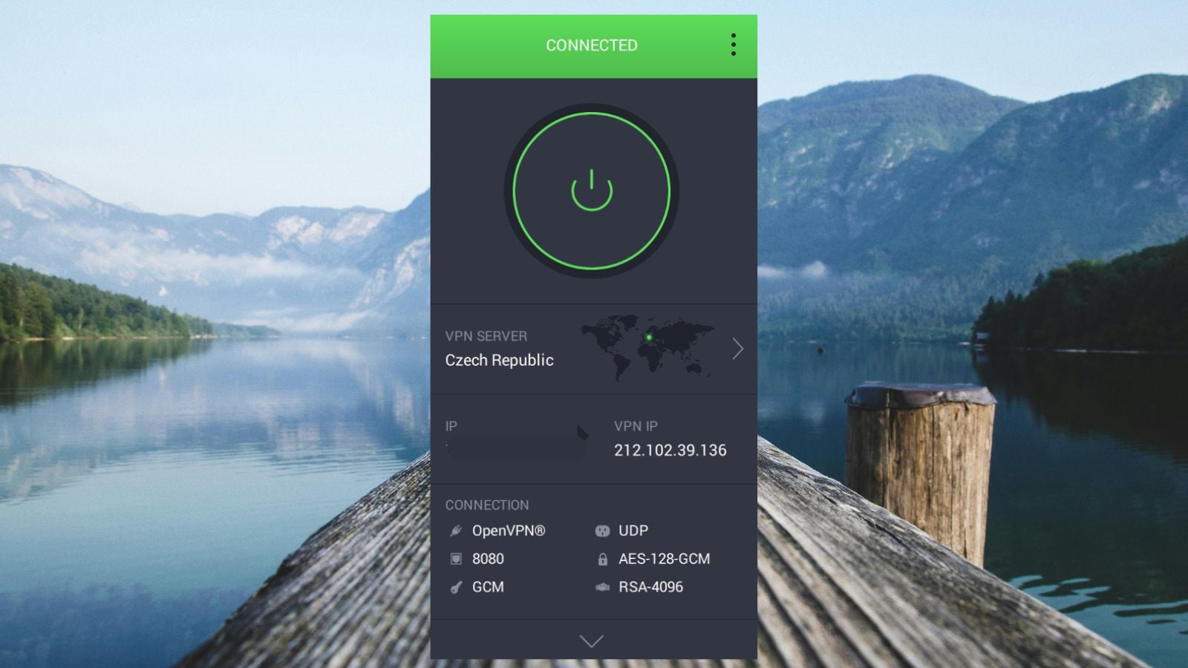Image resolution: width=1188 pixels, height=668 pixels.
Task: Click the world map server location thumbnail
Action: 647,347
